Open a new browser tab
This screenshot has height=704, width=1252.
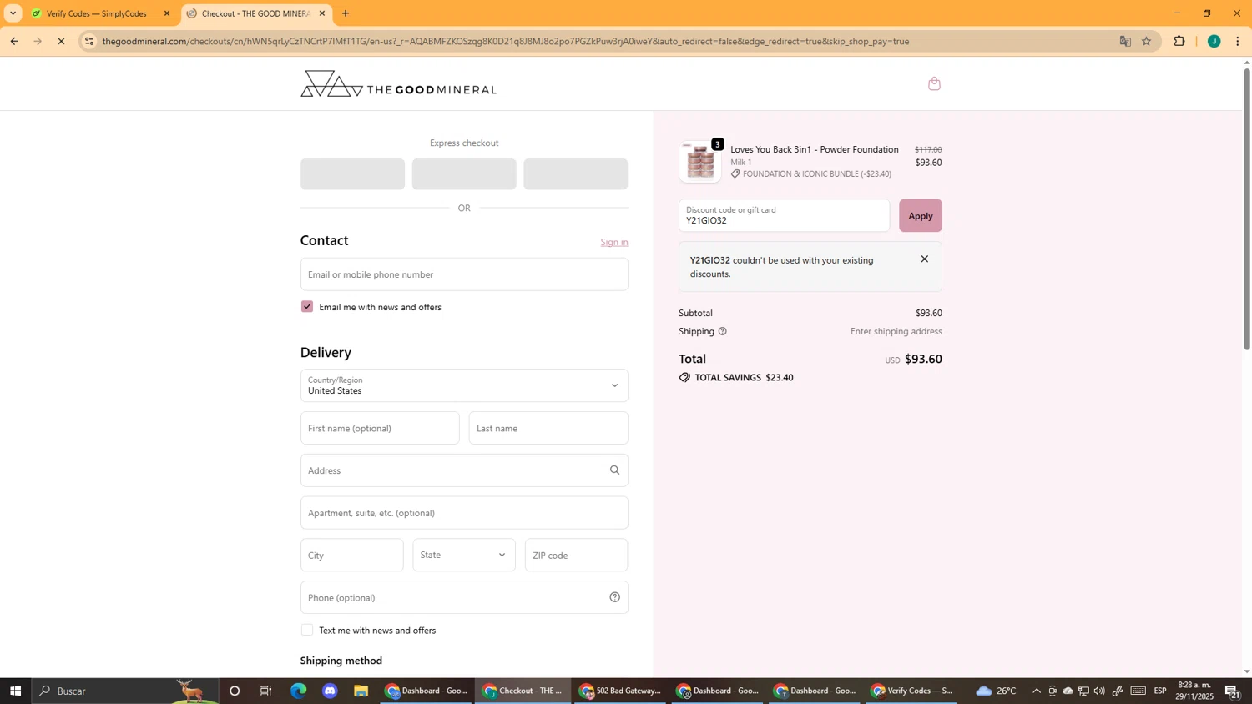click(346, 13)
